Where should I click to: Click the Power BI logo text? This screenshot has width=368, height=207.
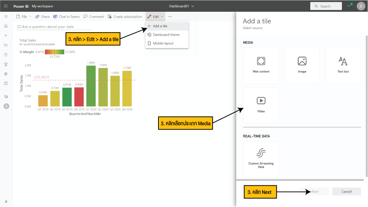point(21,6)
